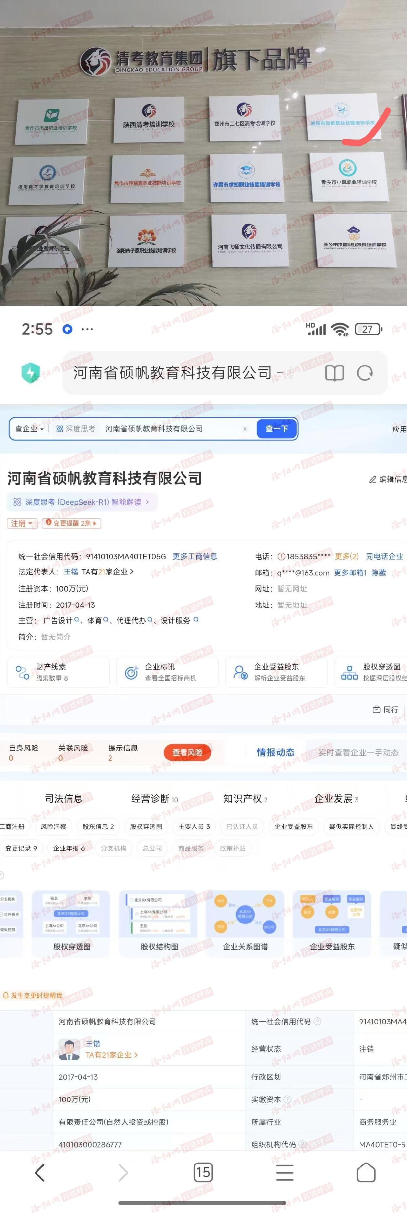Select the 股东信息 2 chip
The image size is (407, 1213).
tap(98, 826)
